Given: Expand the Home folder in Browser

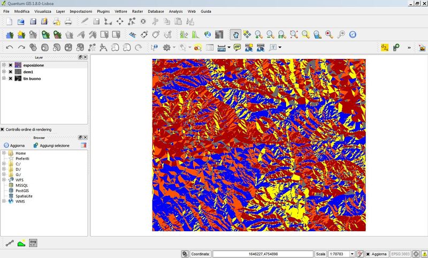Looking at the screenshot, I should click(4, 153).
